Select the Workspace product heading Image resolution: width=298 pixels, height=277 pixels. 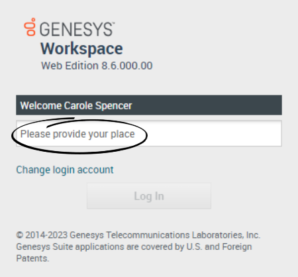click(81, 49)
